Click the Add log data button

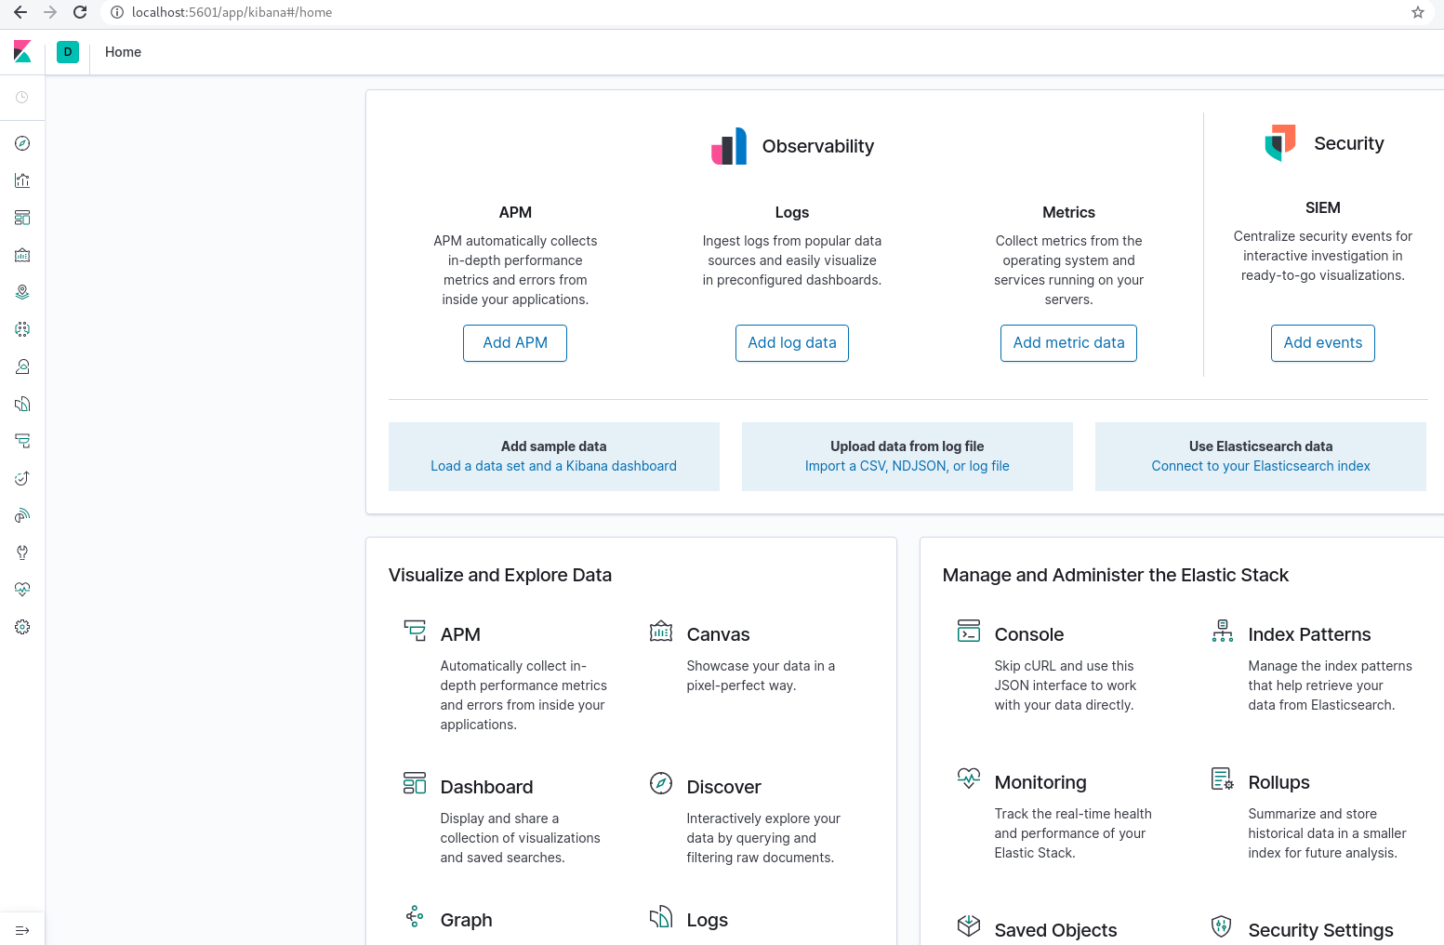tap(792, 343)
